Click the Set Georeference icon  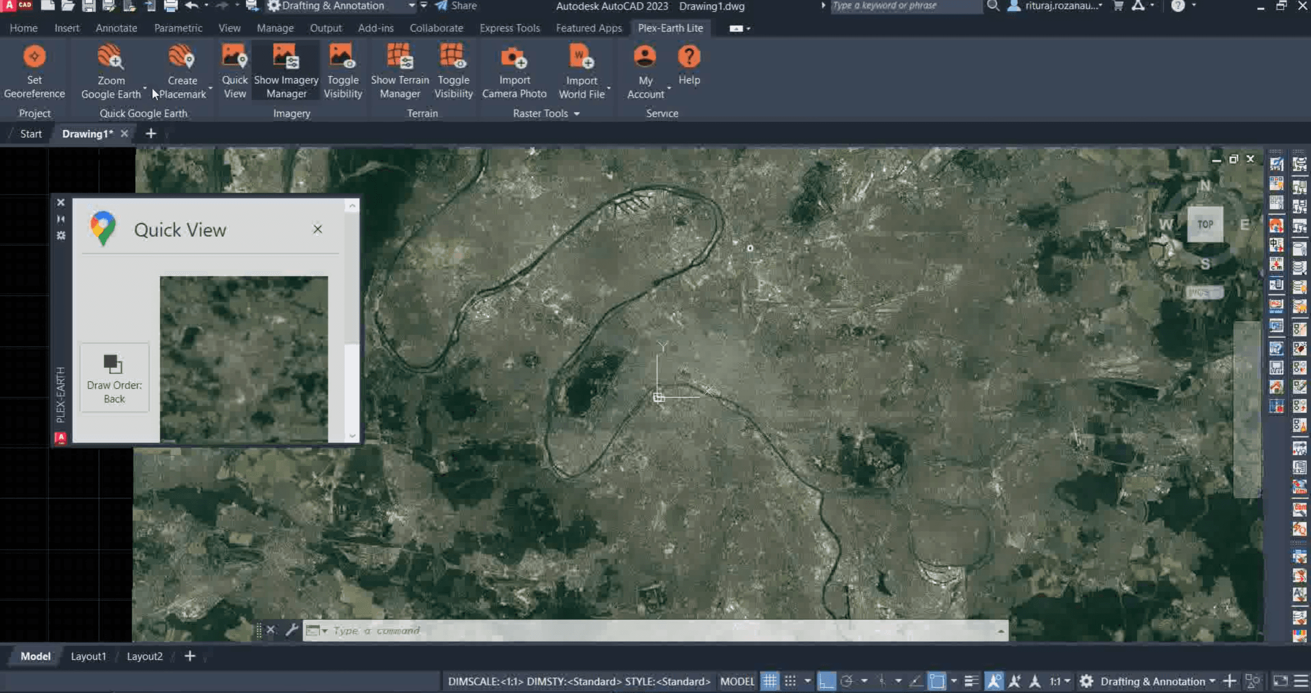click(x=34, y=57)
